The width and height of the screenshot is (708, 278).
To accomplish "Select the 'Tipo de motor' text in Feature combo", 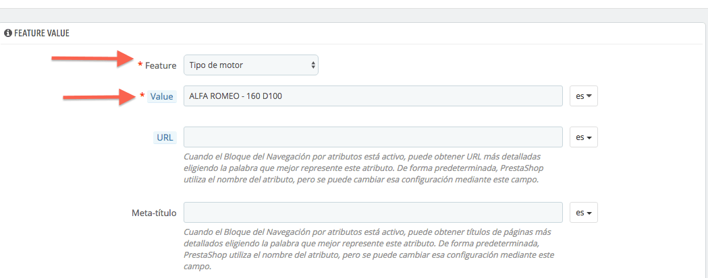I will click(216, 65).
